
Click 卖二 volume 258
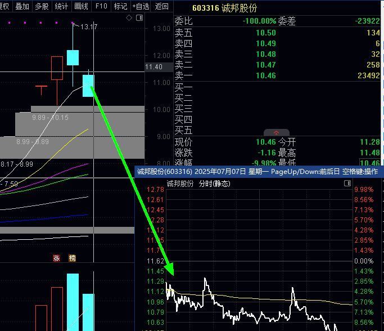click(x=373, y=65)
